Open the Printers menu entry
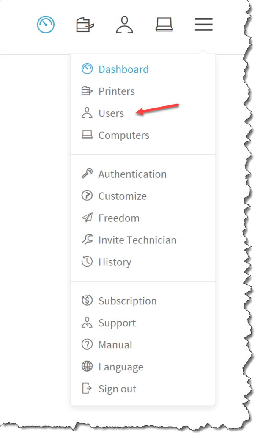 [x=116, y=91]
